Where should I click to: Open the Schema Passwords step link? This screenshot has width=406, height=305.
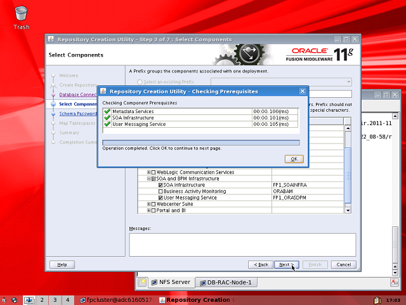78,114
